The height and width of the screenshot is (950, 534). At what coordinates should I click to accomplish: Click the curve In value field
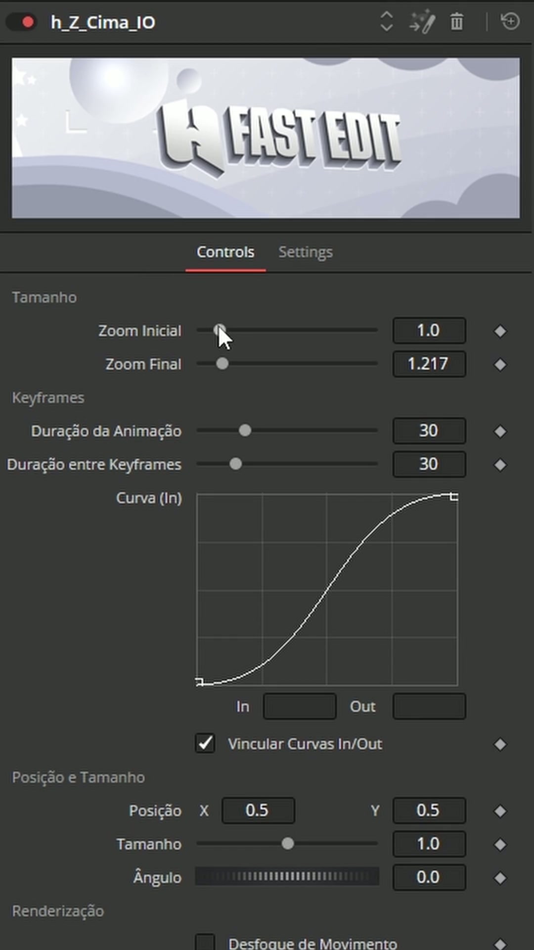[x=300, y=706]
